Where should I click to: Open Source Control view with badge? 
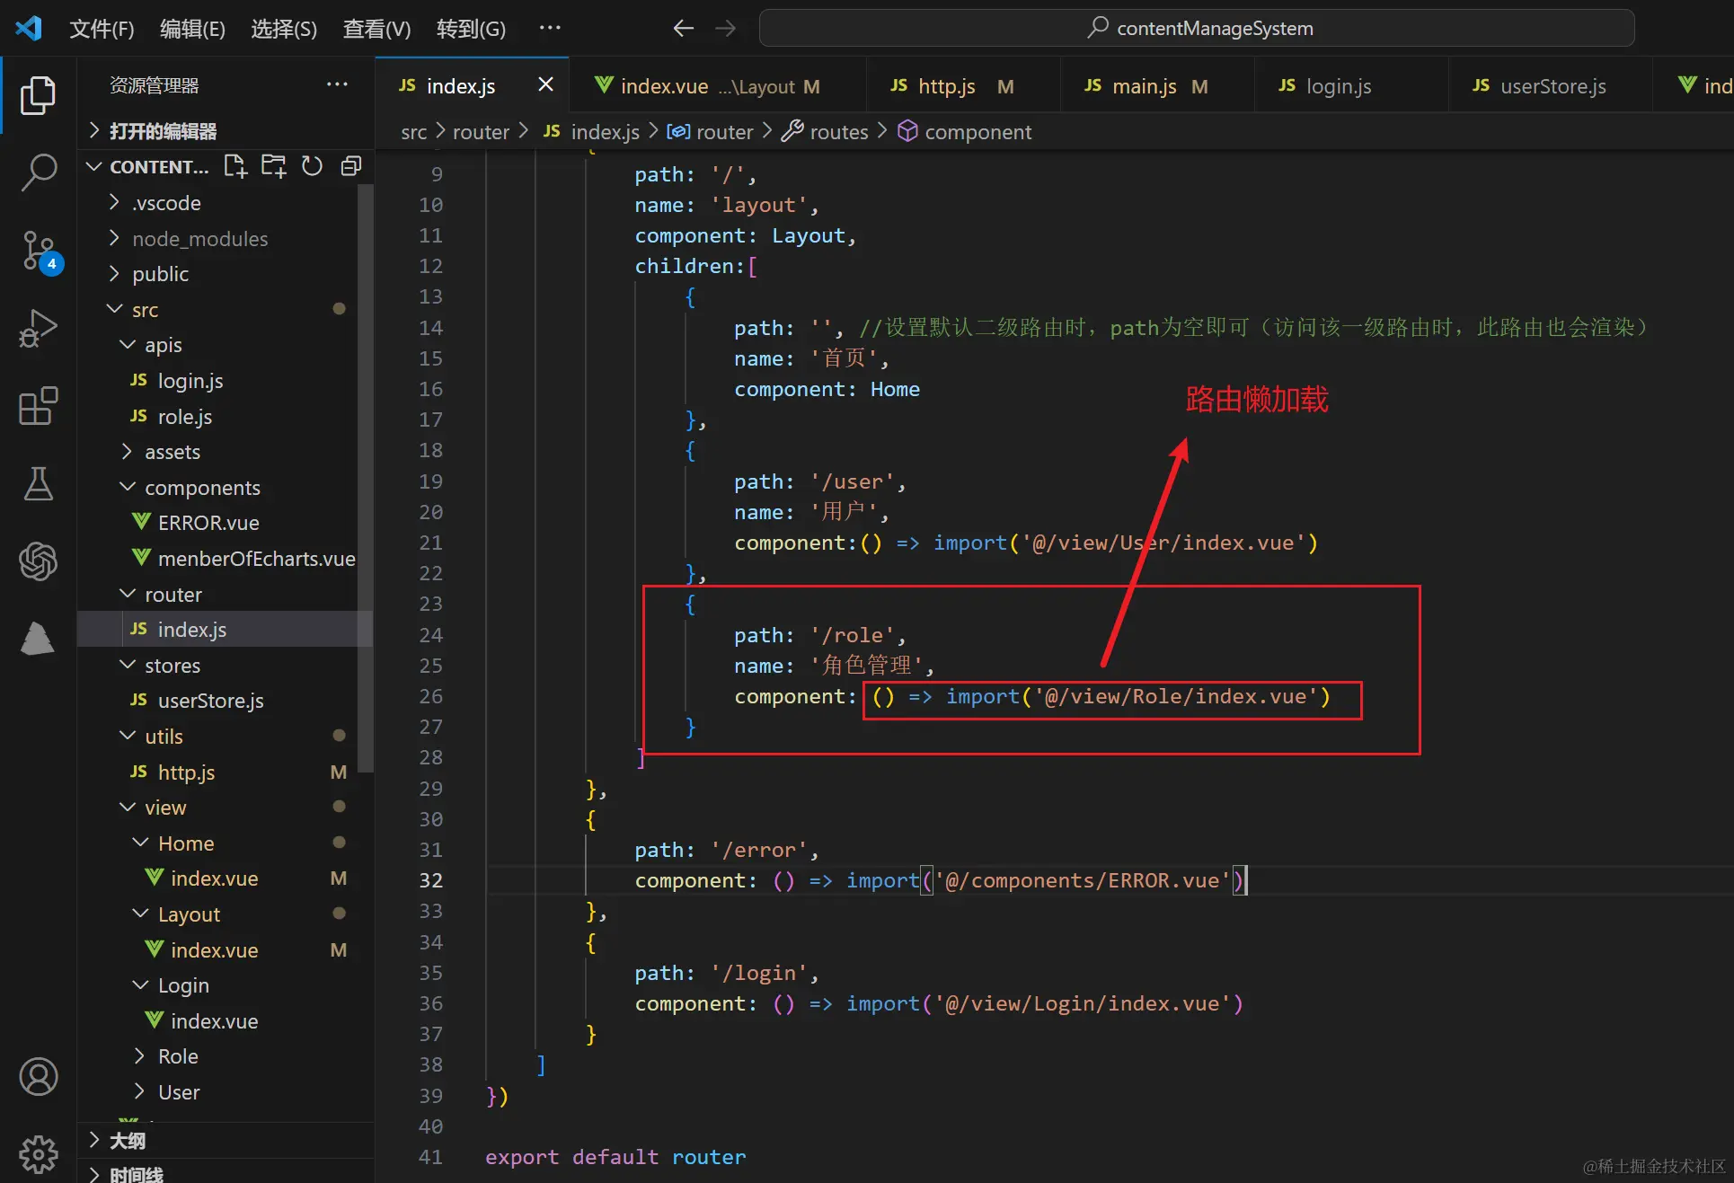coord(38,251)
